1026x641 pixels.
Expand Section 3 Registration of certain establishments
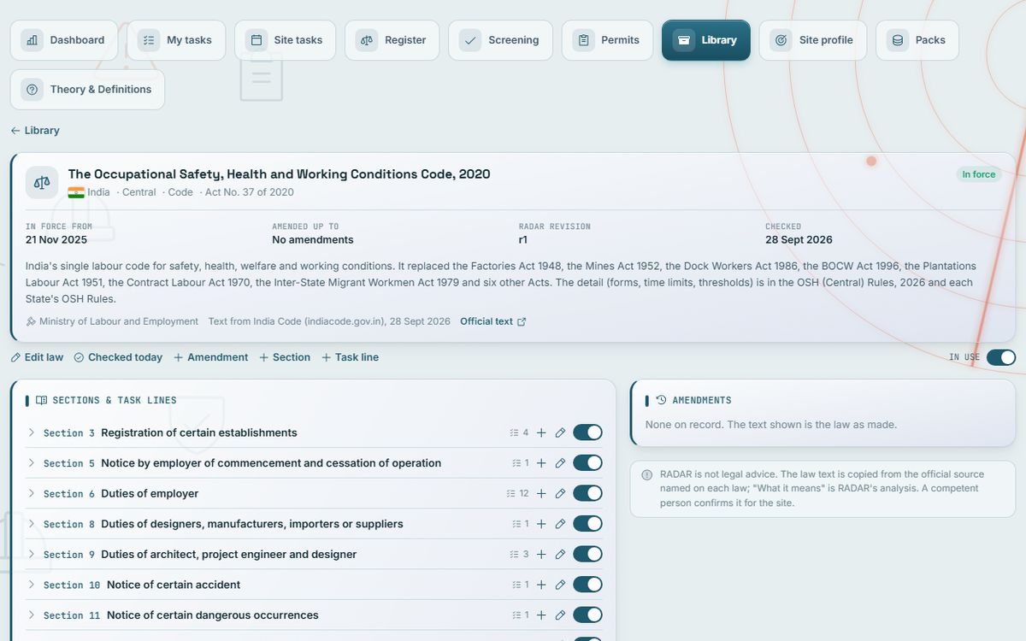[x=32, y=432]
